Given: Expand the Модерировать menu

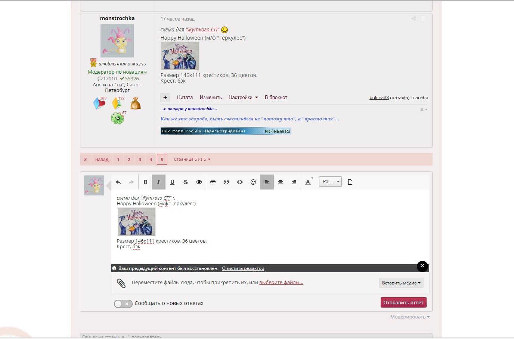Looking at the screenshot, I should [x=410, y=317].
